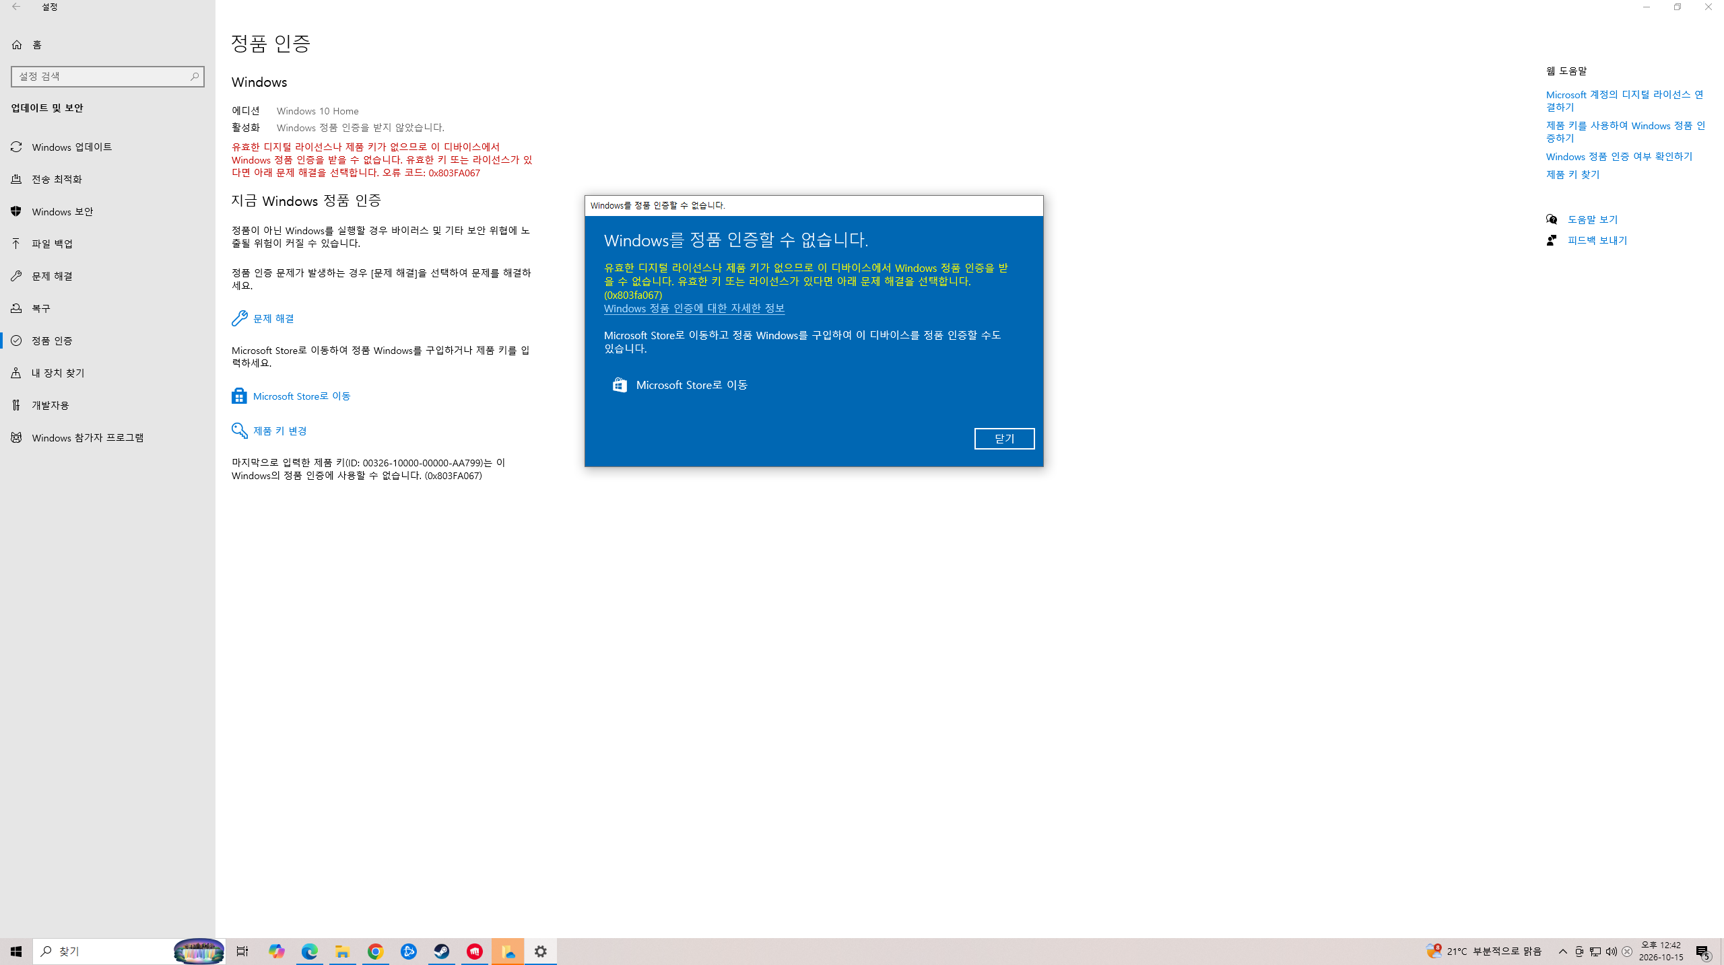Click Settings gear icon on taskbar
Image resolution: width=1724 pixels, height=965 pixels.
tap(541, 952)
